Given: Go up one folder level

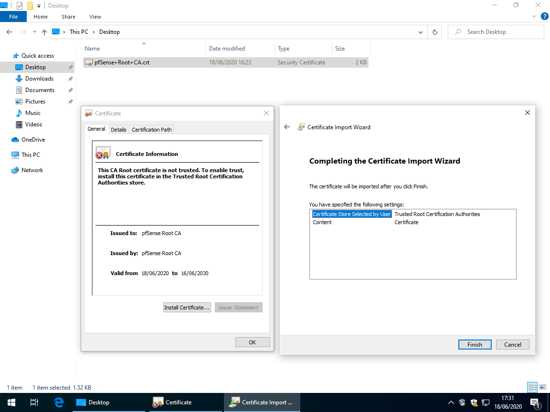Looking at the screenshot, I should (44, 32).
